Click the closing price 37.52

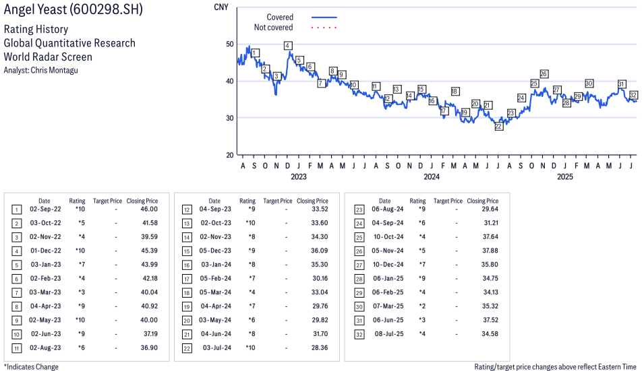pos(490,320)
